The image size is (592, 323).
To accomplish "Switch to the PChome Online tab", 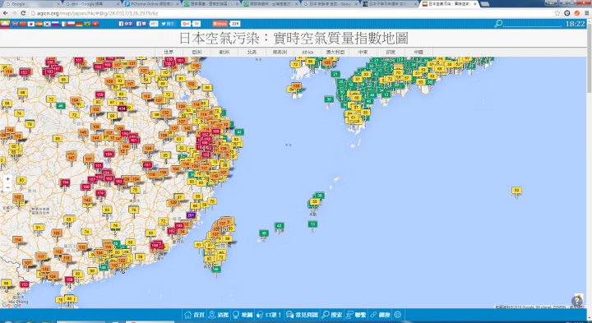I will coord(152,4).
